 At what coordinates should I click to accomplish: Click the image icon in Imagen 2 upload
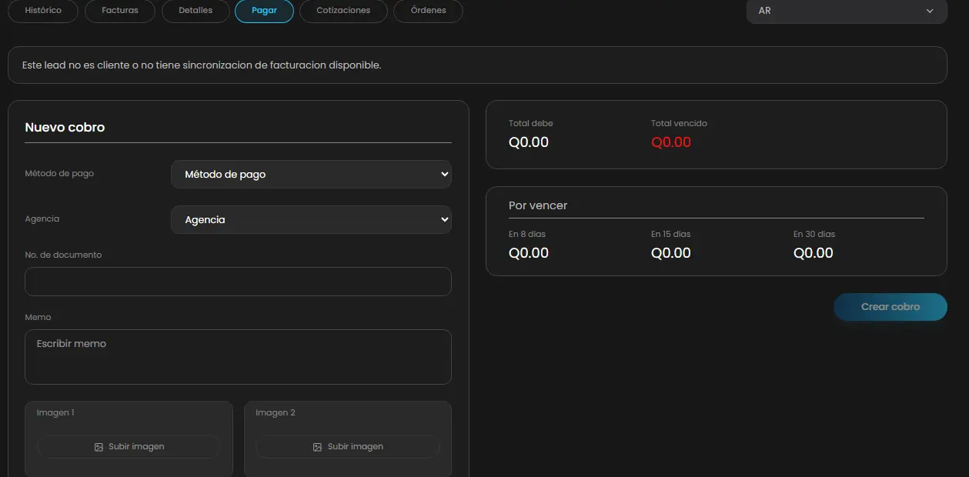click(317, 447)
